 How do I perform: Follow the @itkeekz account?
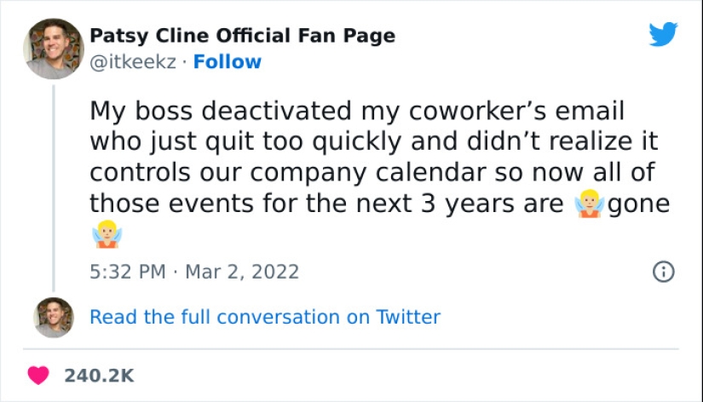point(228,61)
